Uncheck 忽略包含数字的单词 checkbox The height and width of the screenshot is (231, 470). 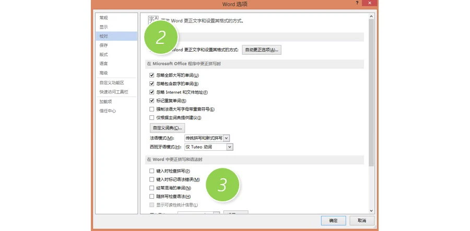(151, 84)
